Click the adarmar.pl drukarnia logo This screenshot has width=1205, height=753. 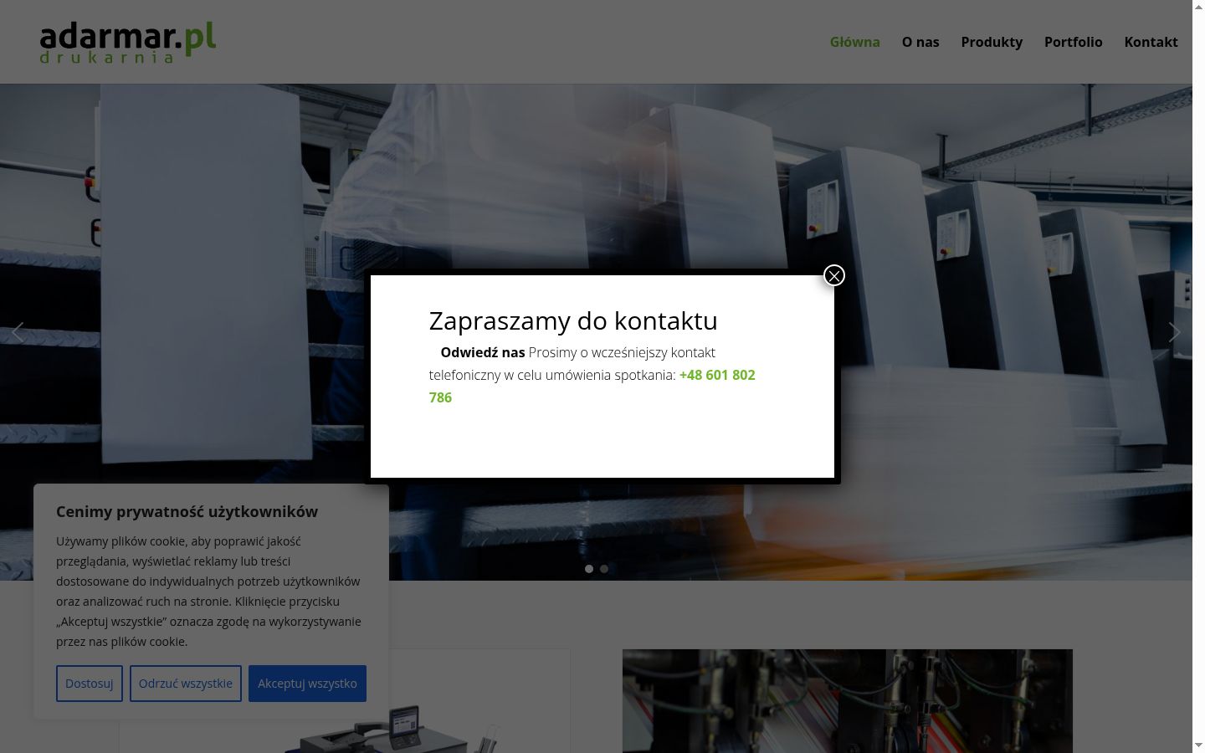pyautogui.click(x=128, y=42)
